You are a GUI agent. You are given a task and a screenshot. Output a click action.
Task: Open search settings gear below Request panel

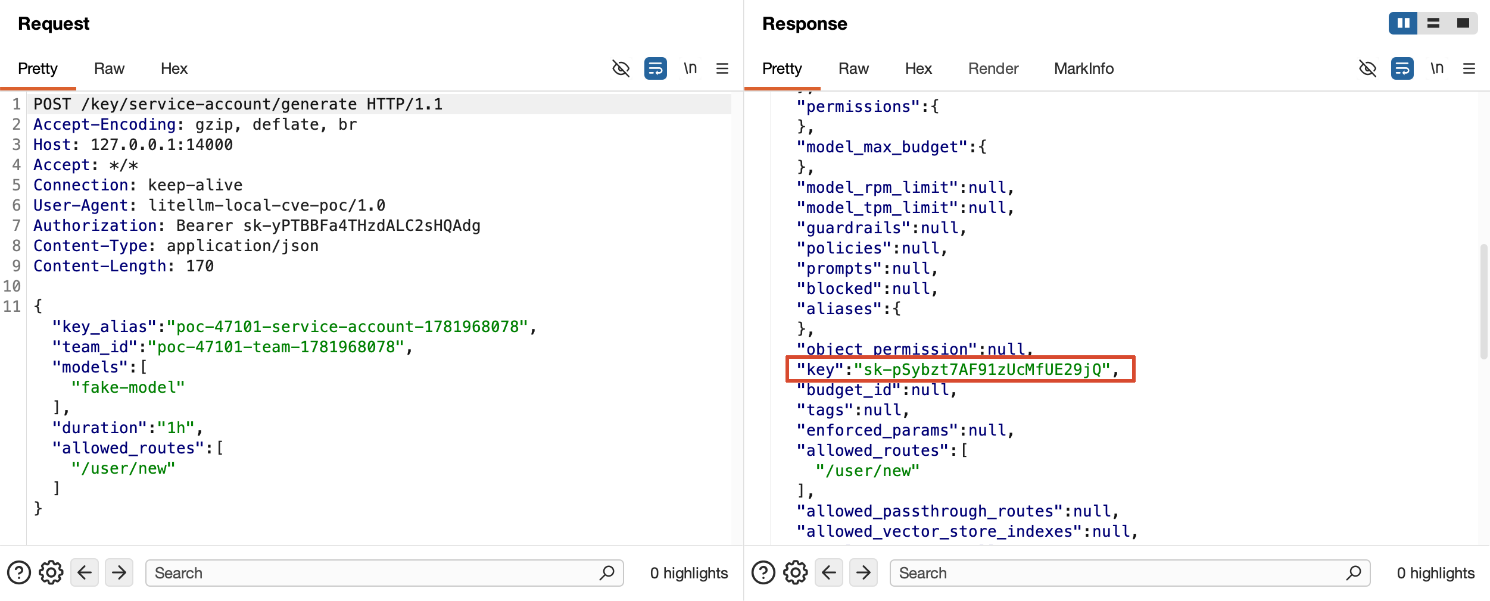tap(51, 573)
